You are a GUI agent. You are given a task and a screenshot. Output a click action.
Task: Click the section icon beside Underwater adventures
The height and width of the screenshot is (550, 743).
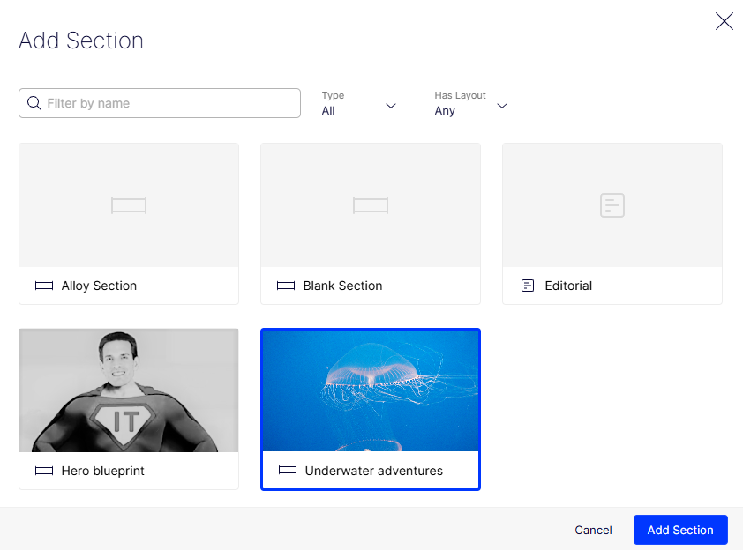(x=288, y=470)
